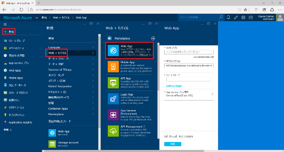Viewport: 284px width, 152px height.
Task: Click Web App breadcrumb item
Action: pos(81,17)
